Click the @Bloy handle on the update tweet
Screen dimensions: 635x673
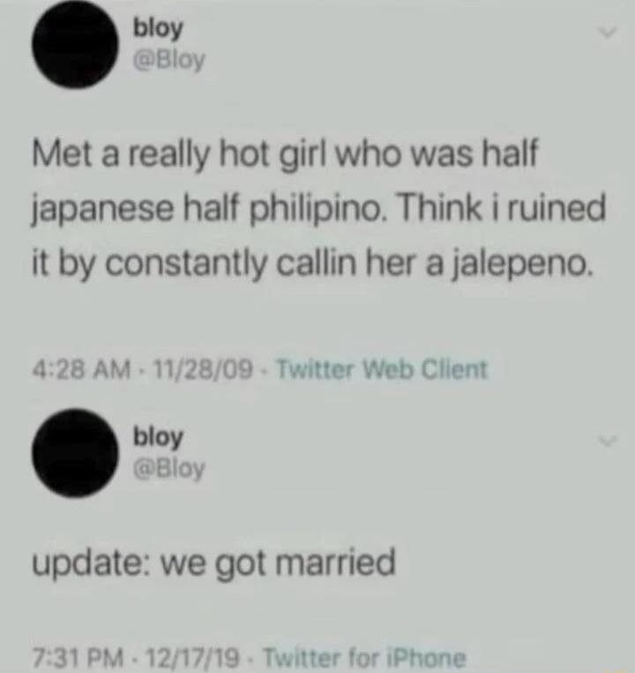coord(170,468)
